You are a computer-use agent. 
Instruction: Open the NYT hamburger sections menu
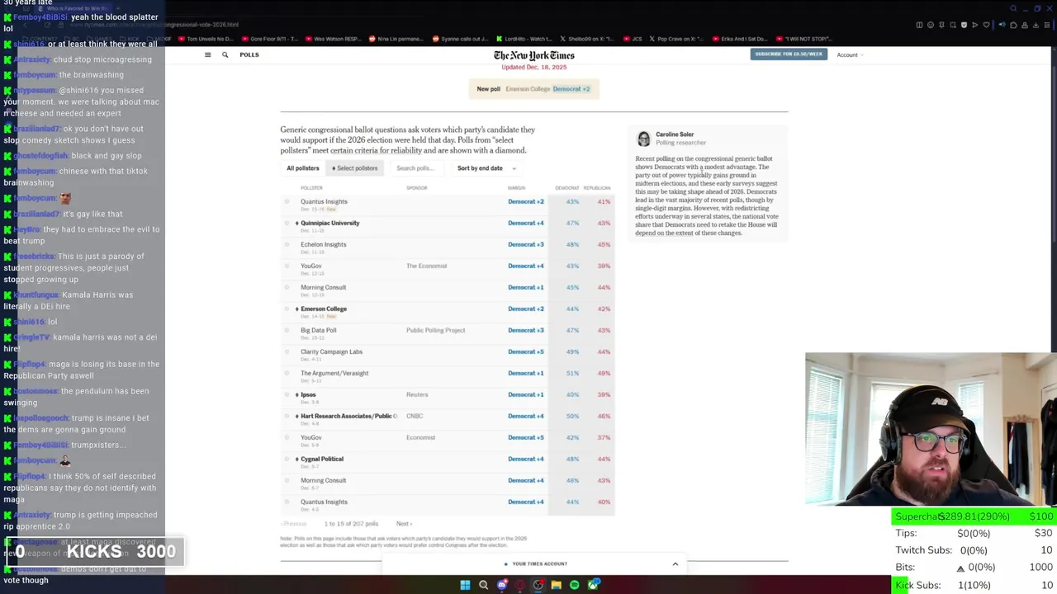click(x=208, y=54)
